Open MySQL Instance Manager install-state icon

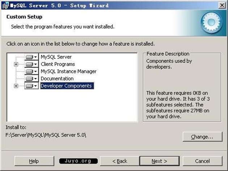coord(31,71)
